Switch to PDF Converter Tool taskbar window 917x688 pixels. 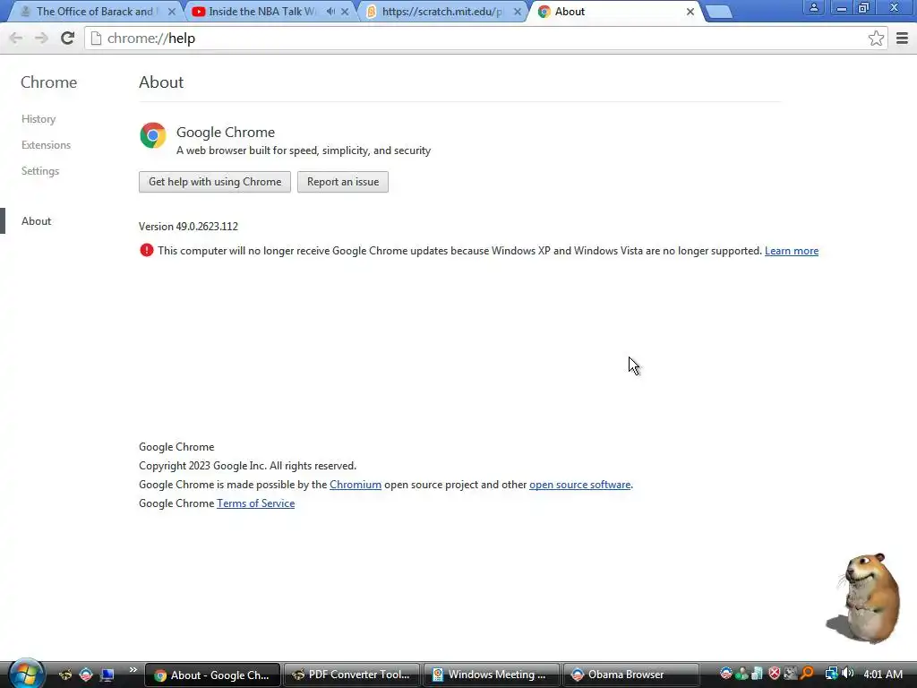coord(352,675)
